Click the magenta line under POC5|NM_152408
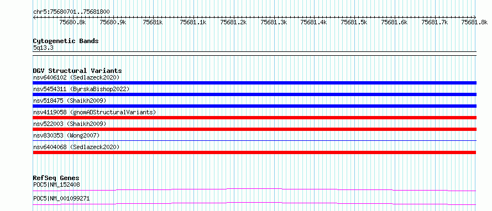 [x=254, y=189]
